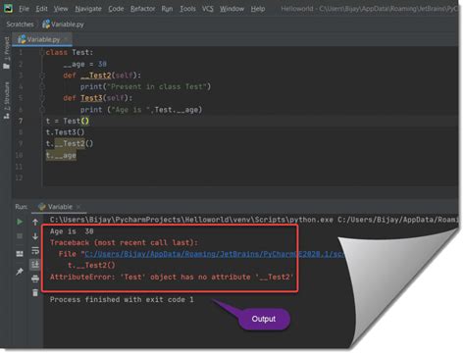Toggle soft-wrap icon in Run console

point(35,250)
